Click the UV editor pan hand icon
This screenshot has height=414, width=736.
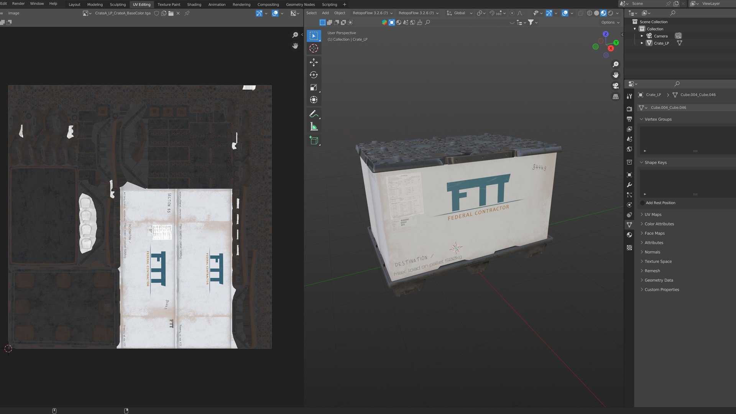[295, 46]
